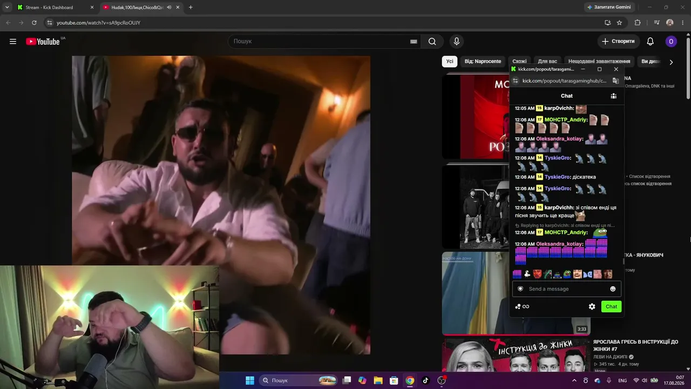Click the rainbow equalizer emote in quick emote bar
This screenshot has height=389, width=691.
(517, 274)
